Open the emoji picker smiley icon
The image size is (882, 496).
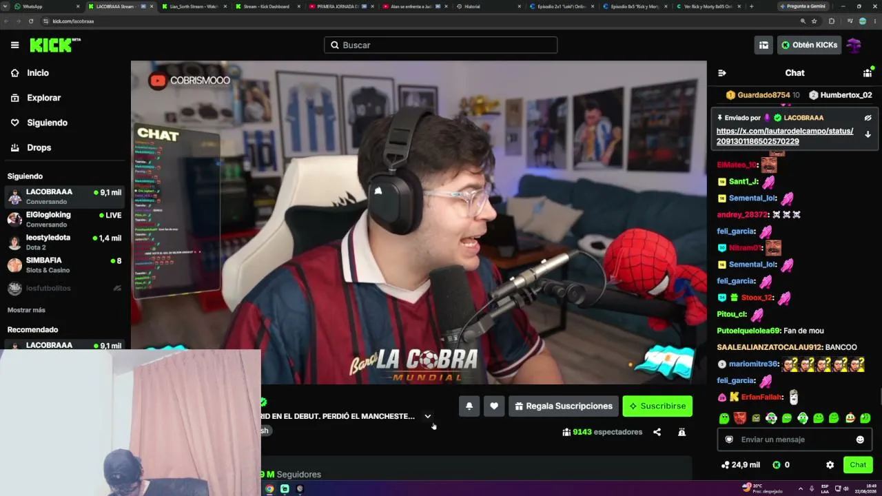(860, 440)
